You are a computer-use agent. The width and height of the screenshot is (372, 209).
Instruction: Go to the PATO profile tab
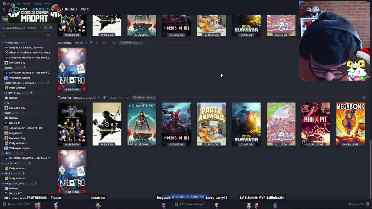(x=85, y=9)
